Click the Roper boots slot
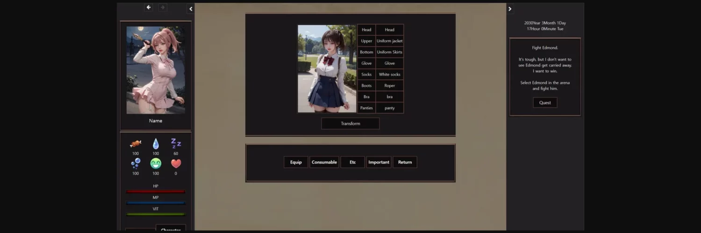The width and height of the screenshot is (701, 233). 389,86
